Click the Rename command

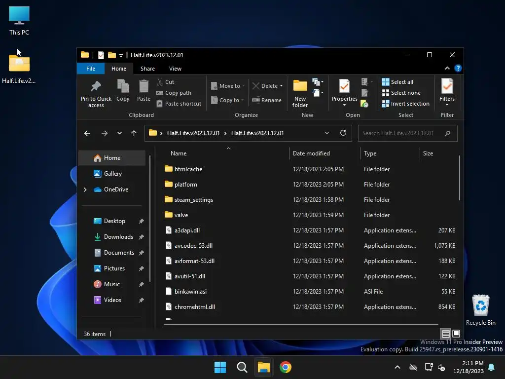267,100
